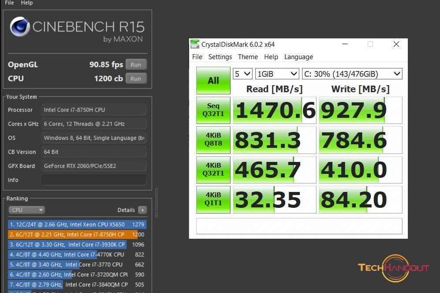This screenshot has width=440, height=293.
Task: Open the test count dropdown showing 5
Action: pyautogui.click(x=242, y=74)
